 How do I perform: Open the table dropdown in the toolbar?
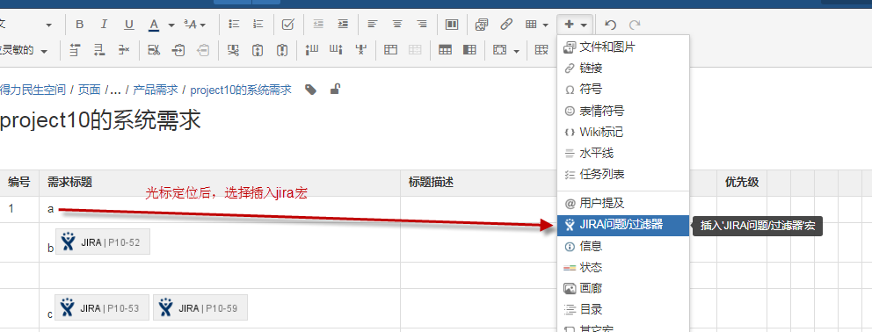(537, 25)
